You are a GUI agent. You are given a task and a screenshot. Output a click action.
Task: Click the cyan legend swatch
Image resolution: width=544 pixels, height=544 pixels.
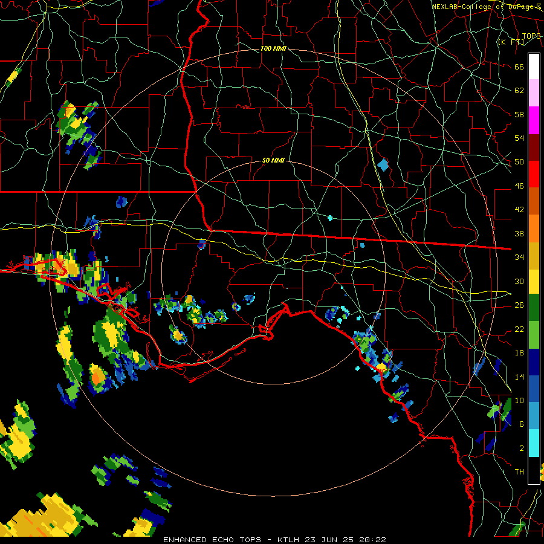(534, 442)
